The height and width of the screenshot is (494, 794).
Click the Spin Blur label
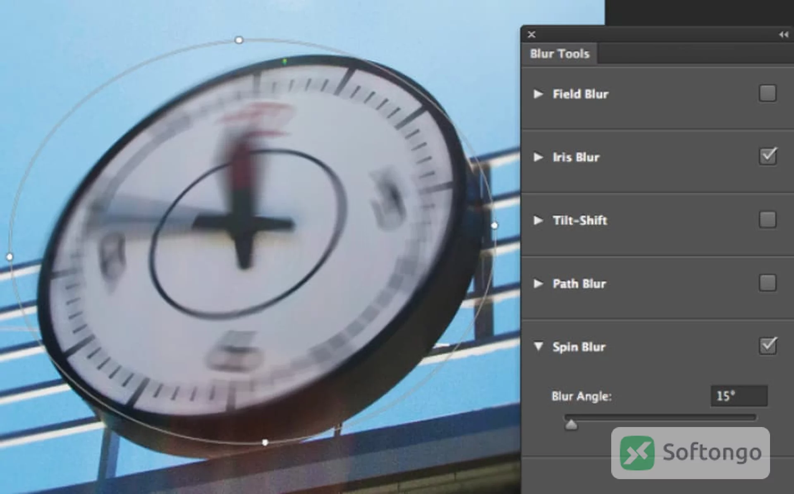[x=579, y=347]
